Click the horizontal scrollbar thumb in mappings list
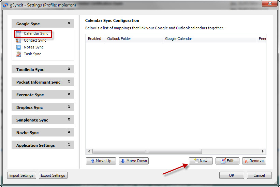 (147, 151)
